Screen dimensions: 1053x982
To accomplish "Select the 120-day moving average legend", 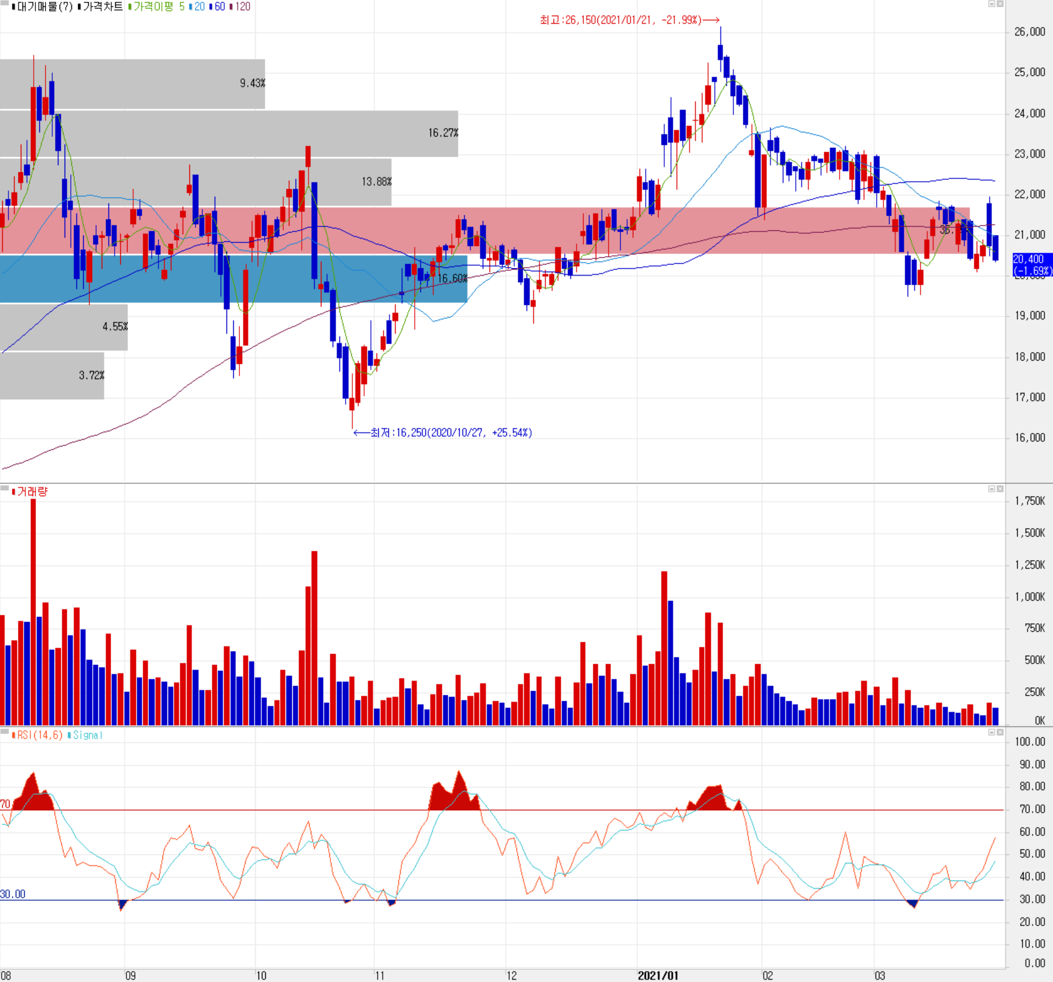I will click(240, 7).
